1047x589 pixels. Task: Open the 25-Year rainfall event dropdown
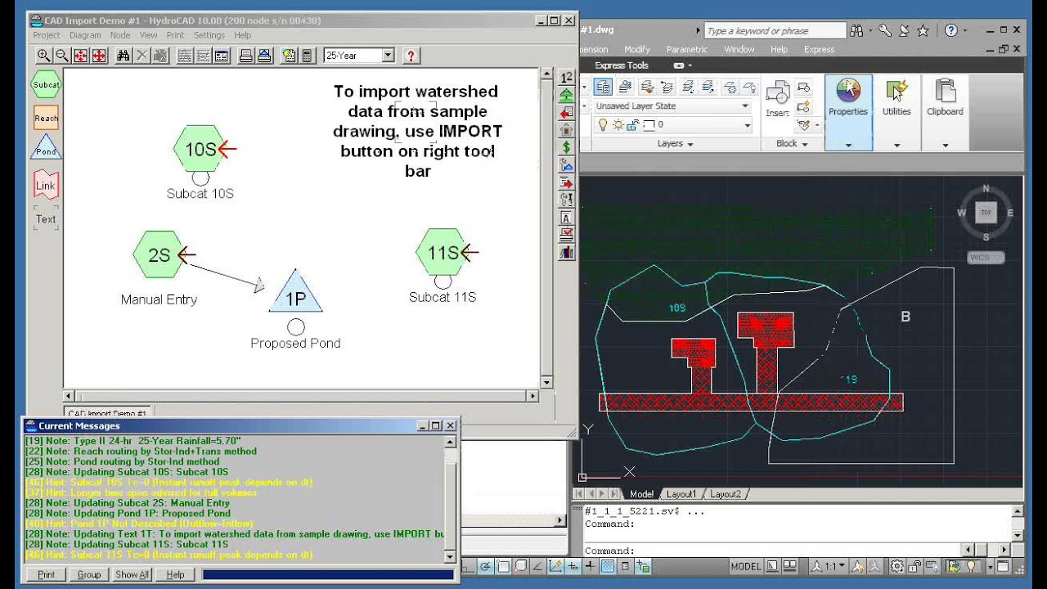coord(389,56)
